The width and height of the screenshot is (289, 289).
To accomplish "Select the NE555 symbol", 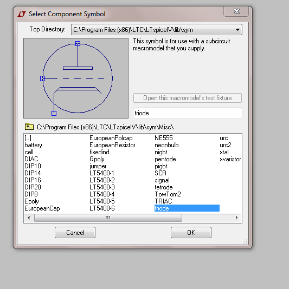I will (164, 138).
